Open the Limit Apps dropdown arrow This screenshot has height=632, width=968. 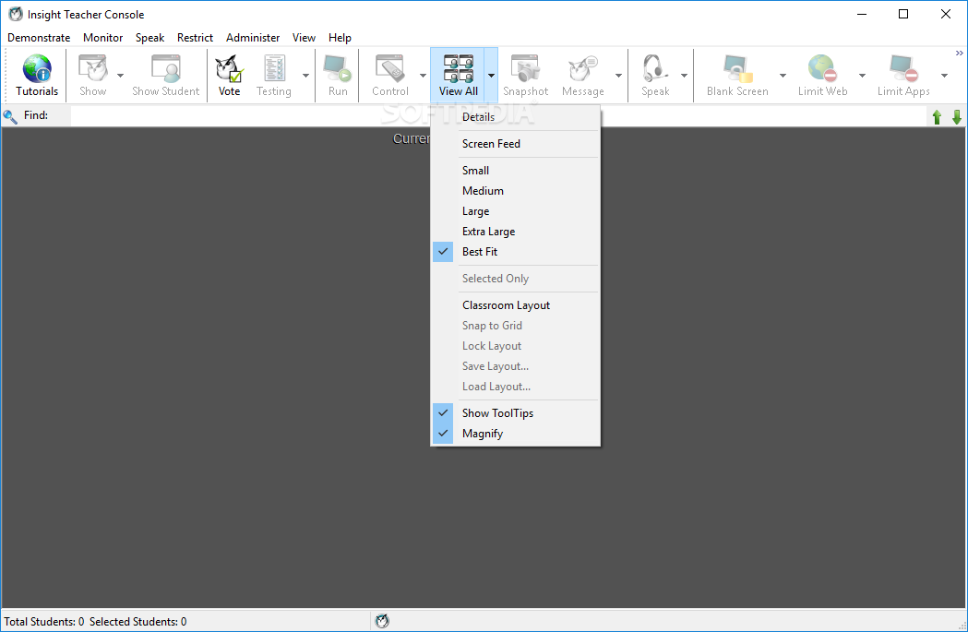945,76
